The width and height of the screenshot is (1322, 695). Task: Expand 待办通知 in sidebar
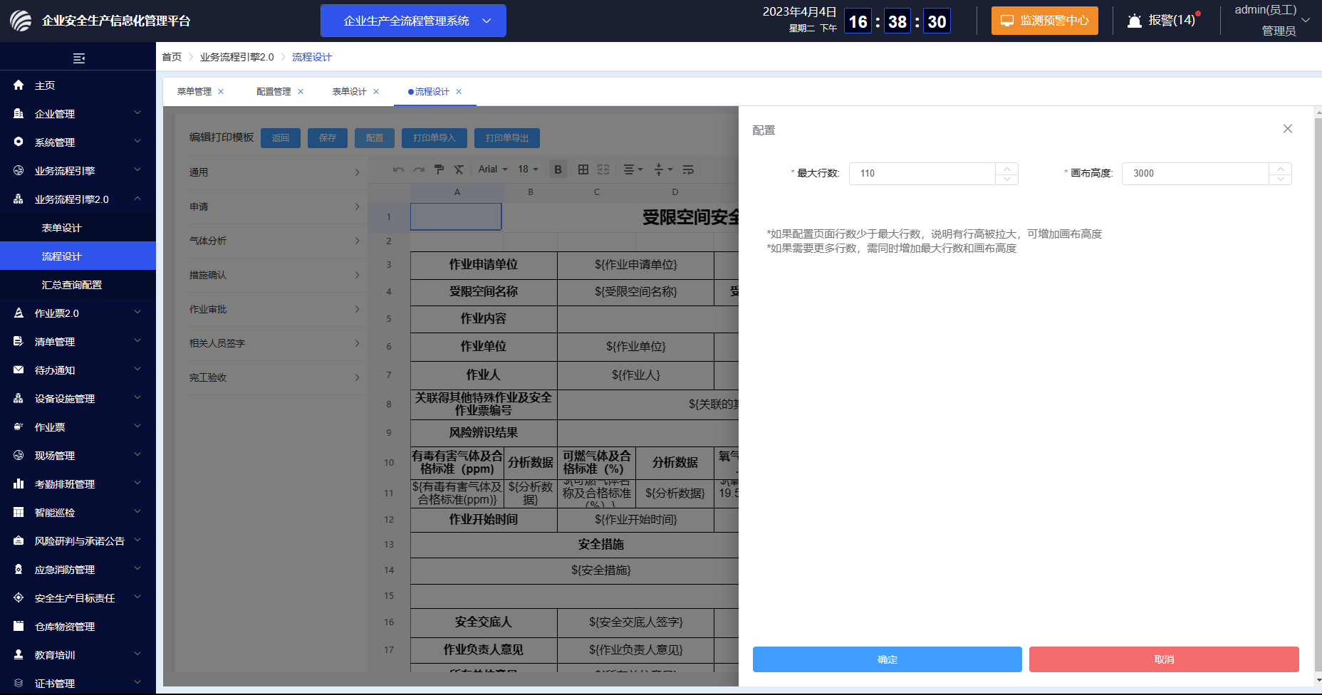(78, 370)
